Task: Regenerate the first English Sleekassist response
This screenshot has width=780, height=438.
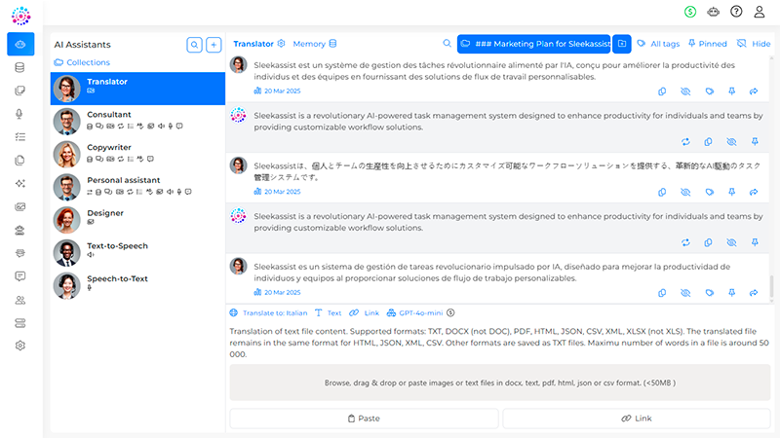Action: pos(685,142)
